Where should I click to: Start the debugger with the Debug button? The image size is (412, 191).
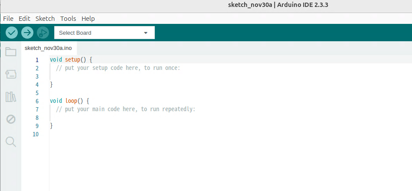(43, 33)
